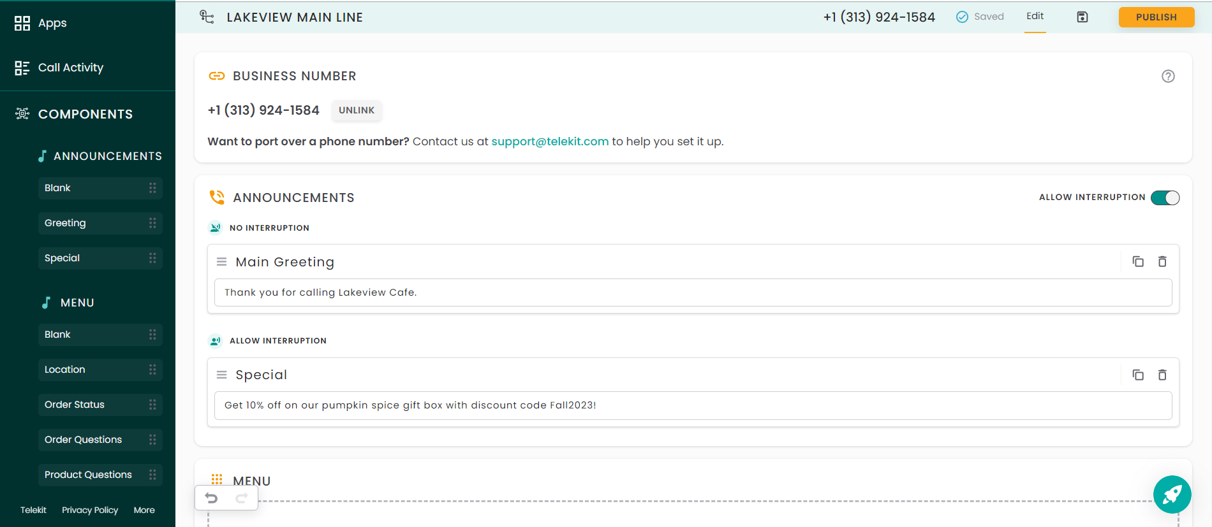Click the Special announcement title
Screen dimensions: 1212x527
[262, 375]
